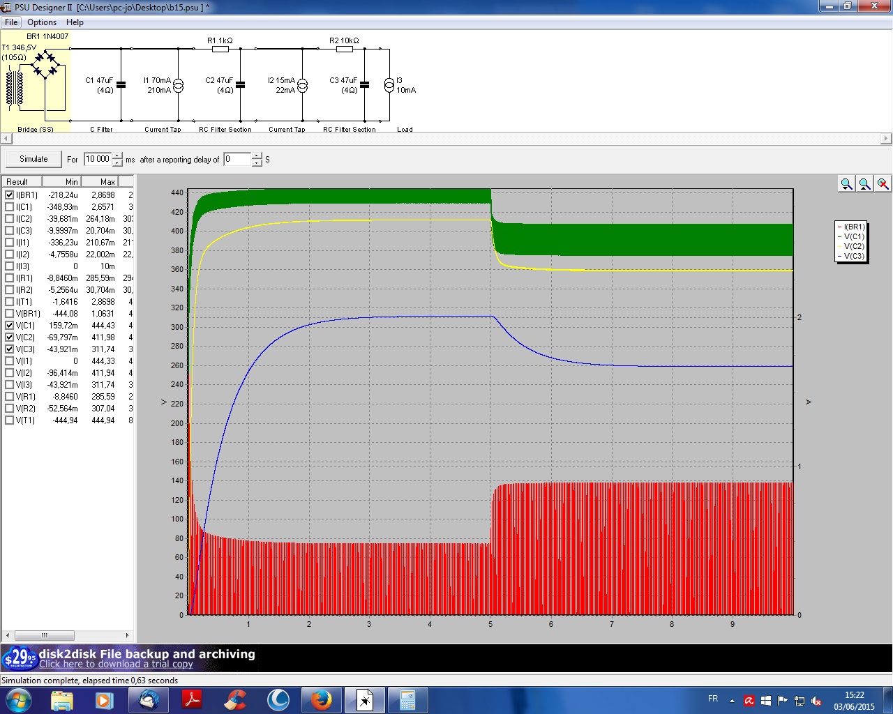
Task: Click resistor R1 1kΩ in the schematic
Action: click(220, 49)
